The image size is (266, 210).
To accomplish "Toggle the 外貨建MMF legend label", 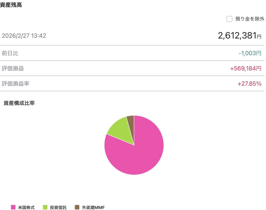I will click(93, 207).
